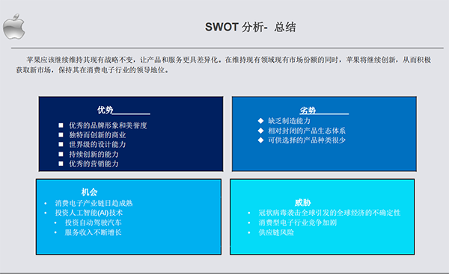Select the underlined 劣势 heading
The image size is (449, 274).
(x=308, y=110)
